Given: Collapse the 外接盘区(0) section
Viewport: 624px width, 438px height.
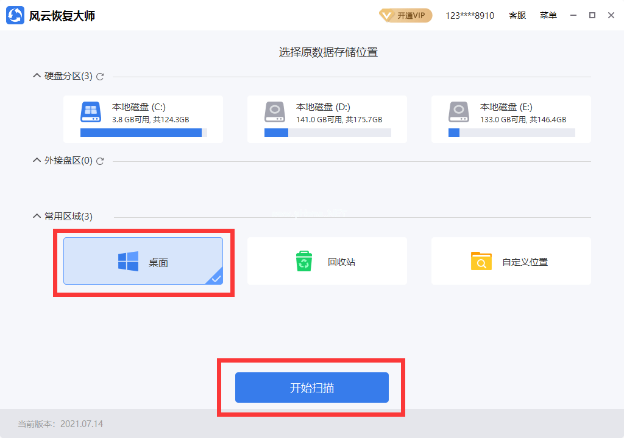Looking at the screenshot, I should tap(37, 160).
